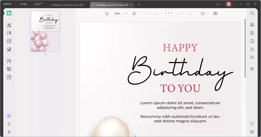Click the vertical scrollbar of the document

(245, 48)
